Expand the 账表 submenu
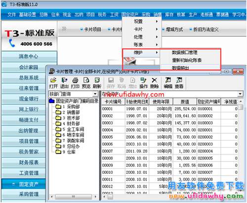The width and height of the screenshot is (247, 203). (x=142, y=45)
